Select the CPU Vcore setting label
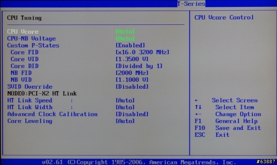This screenshot has width=277, height=165. (23, 32)
